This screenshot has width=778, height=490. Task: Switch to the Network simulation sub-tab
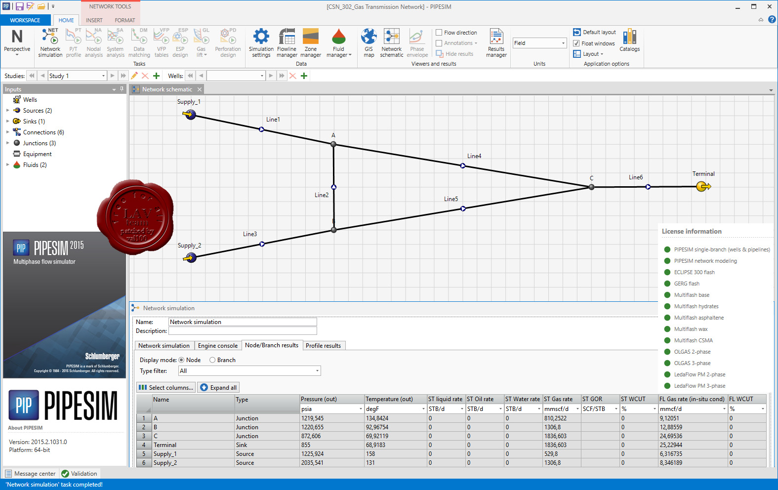164,346
